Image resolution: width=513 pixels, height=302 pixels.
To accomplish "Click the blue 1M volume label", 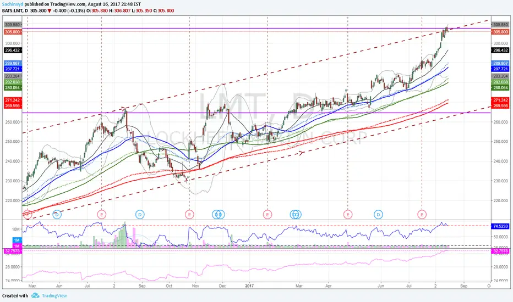I will [x=17, y=240].
